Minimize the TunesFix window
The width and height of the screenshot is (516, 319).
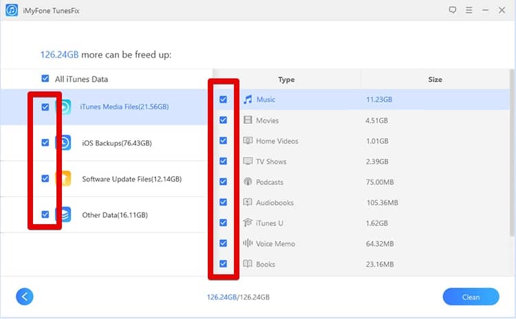pyautogui.click(x=486, y=10)
